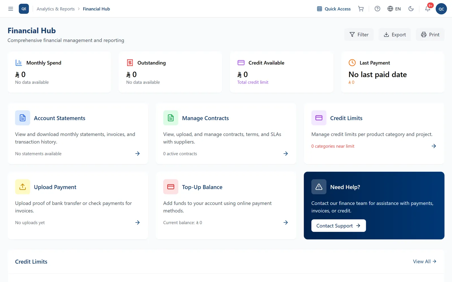Image resolution: width=452 pixels, height=282 pixels.
Task: Open the hamburger navigation menu
Action: pyautogui.click(x=11, y=9)
